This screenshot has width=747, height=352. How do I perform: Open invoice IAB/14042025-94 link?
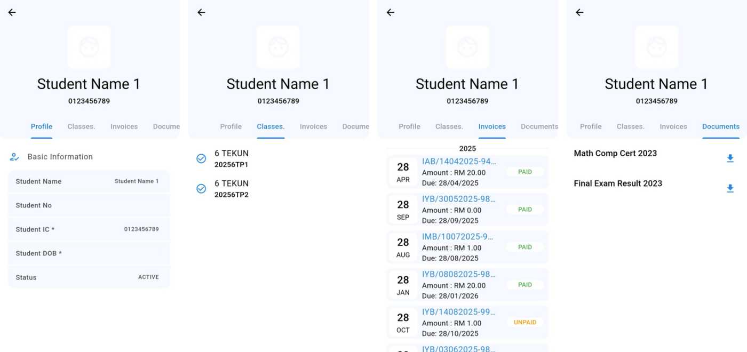[459, 162]
